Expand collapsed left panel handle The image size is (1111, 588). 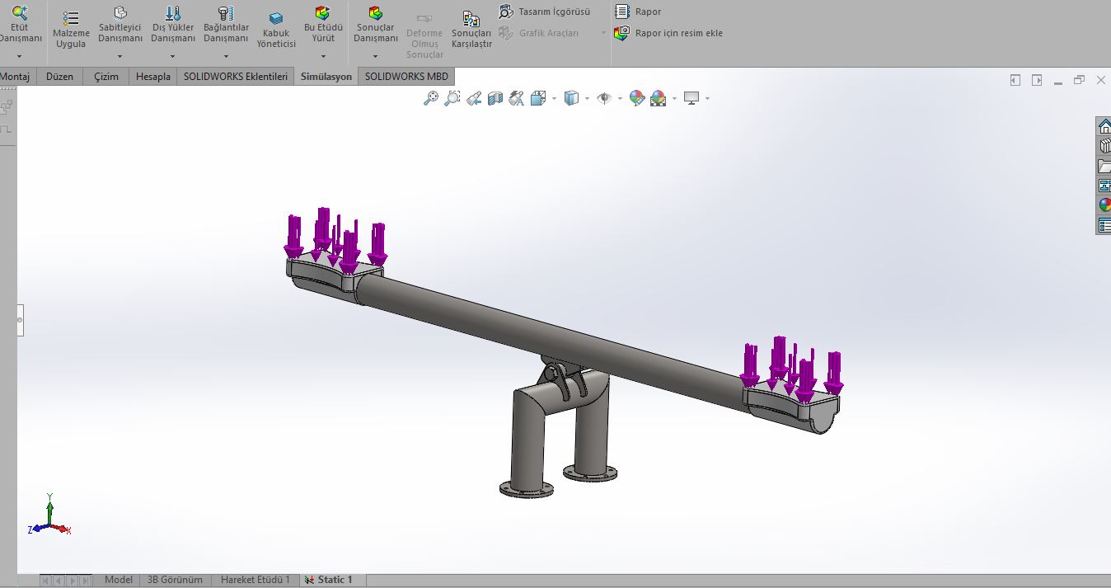pyautogui.click(x=21, y=320)
